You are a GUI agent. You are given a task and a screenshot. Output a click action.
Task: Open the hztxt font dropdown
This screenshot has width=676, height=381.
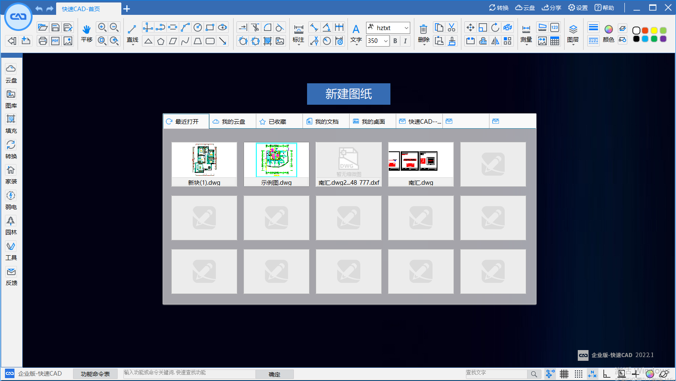(407, 28)
